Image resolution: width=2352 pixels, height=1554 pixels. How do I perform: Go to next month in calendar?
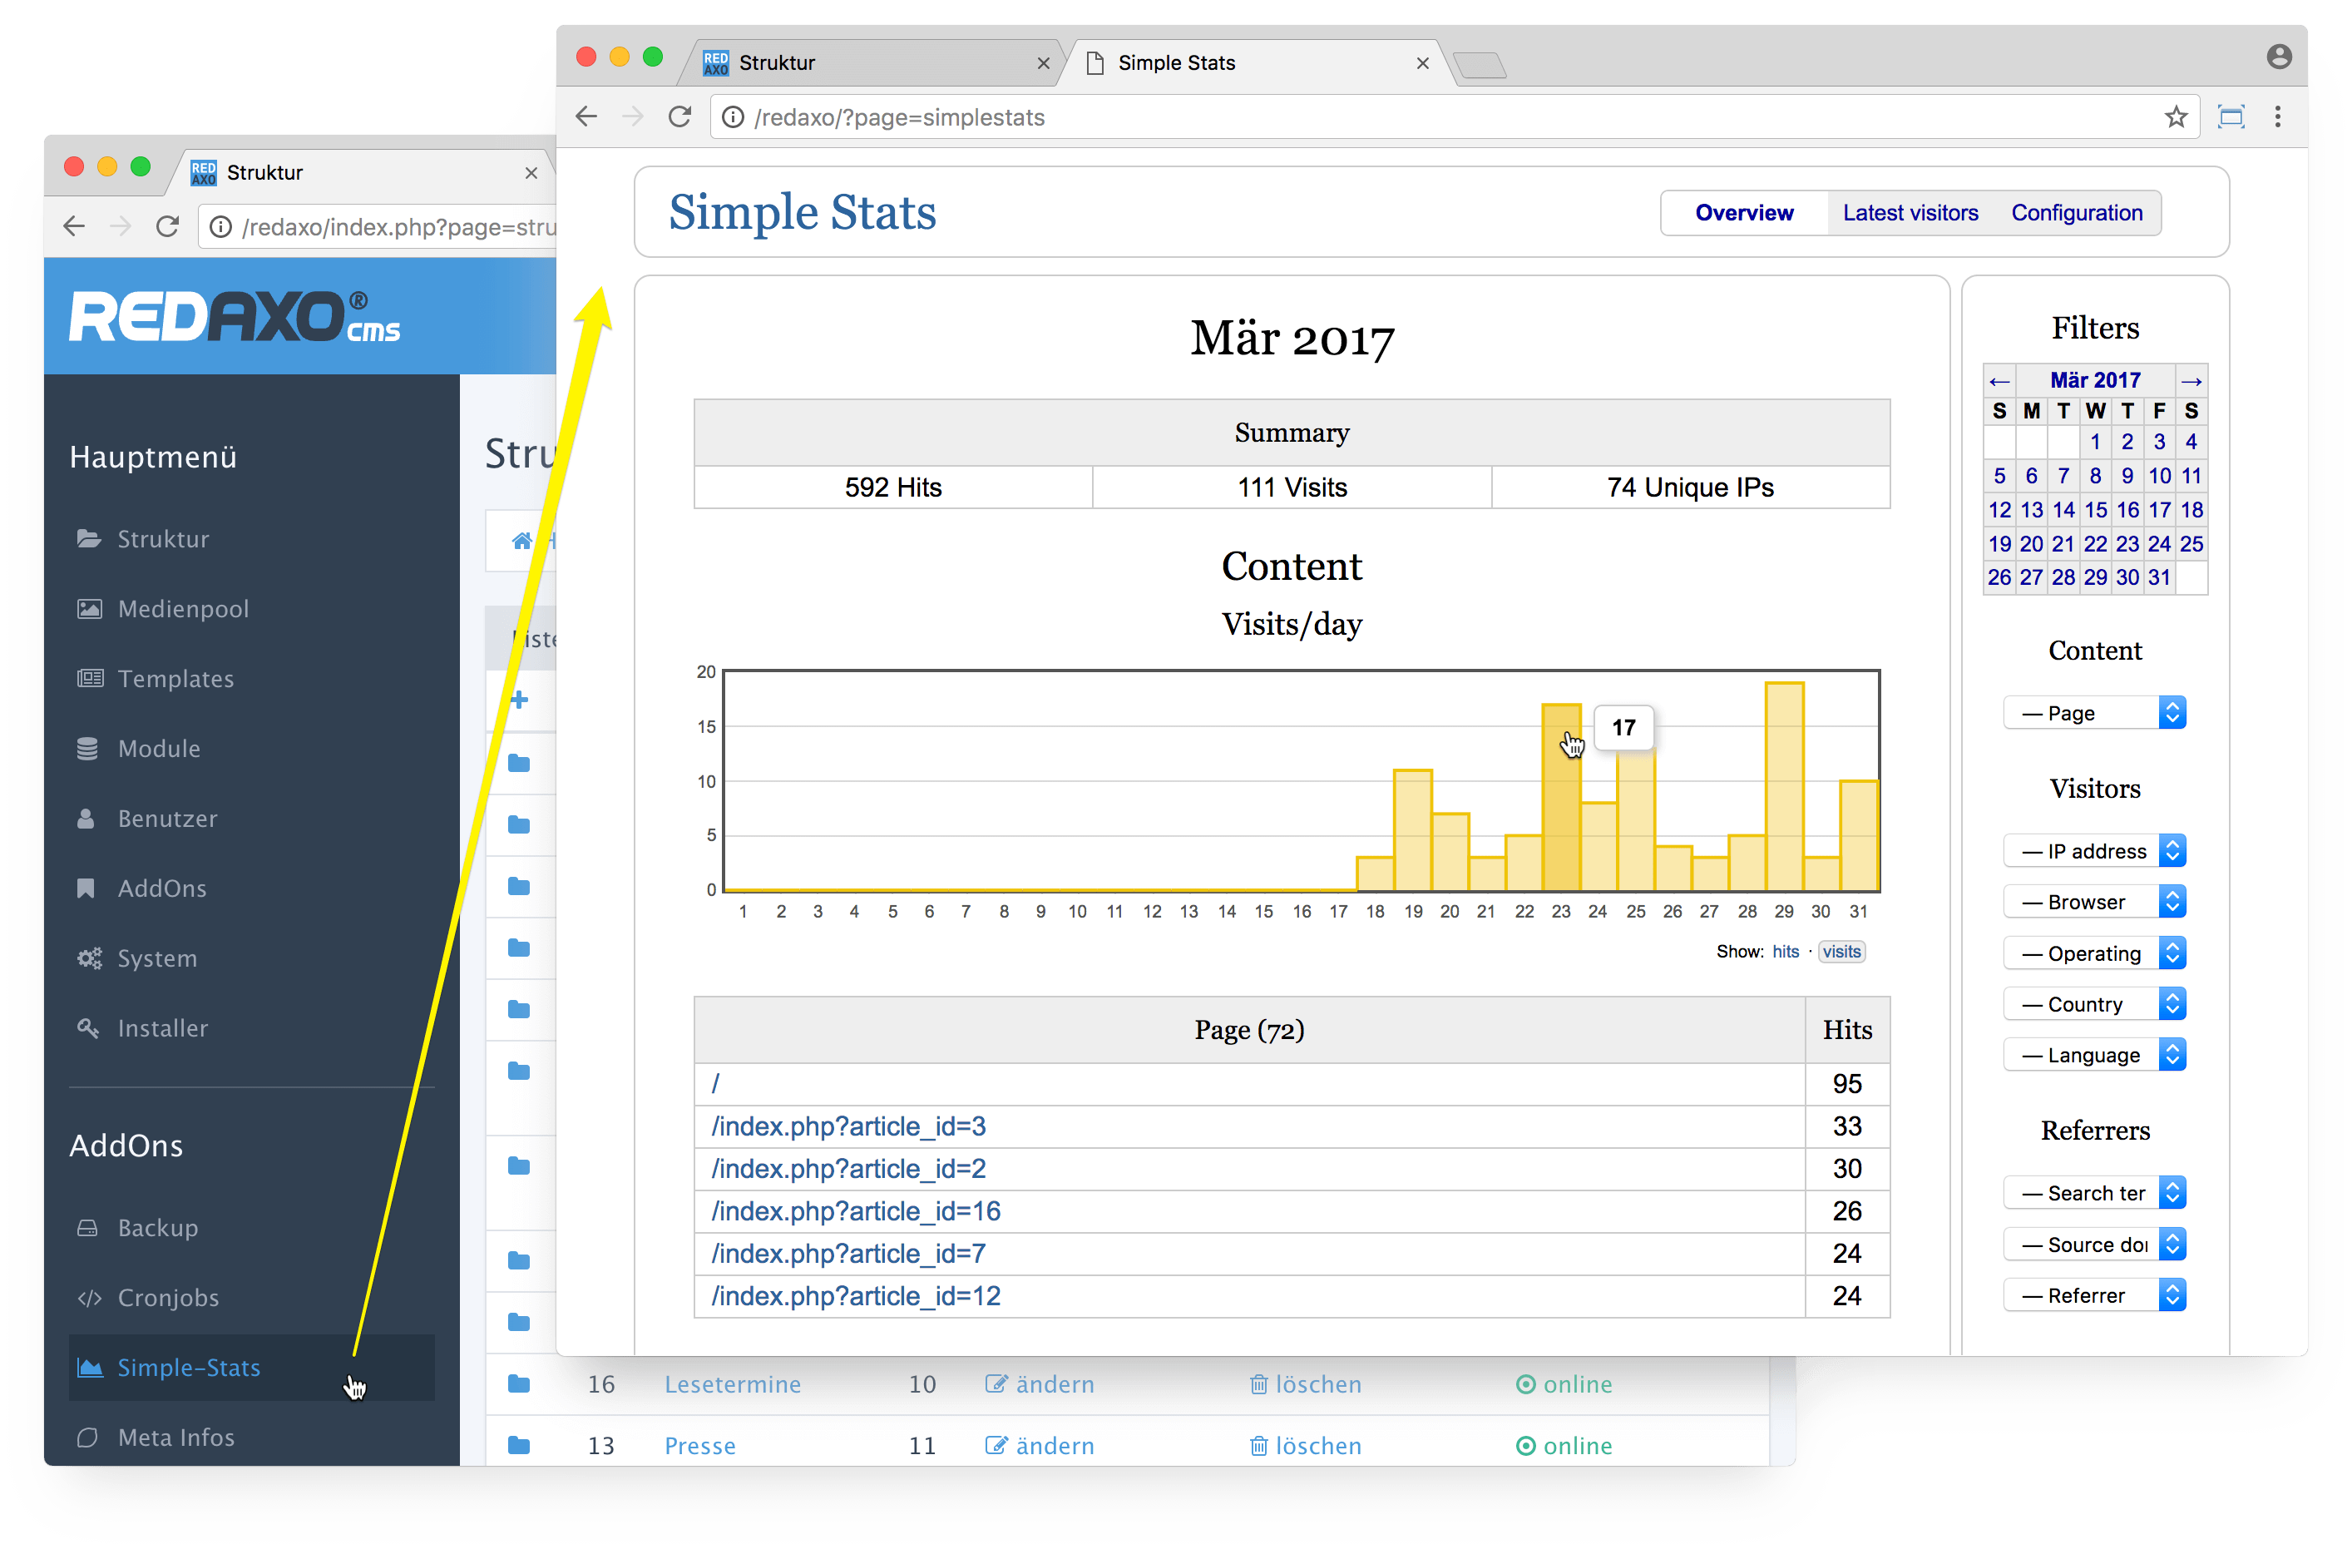point(2191,380)
